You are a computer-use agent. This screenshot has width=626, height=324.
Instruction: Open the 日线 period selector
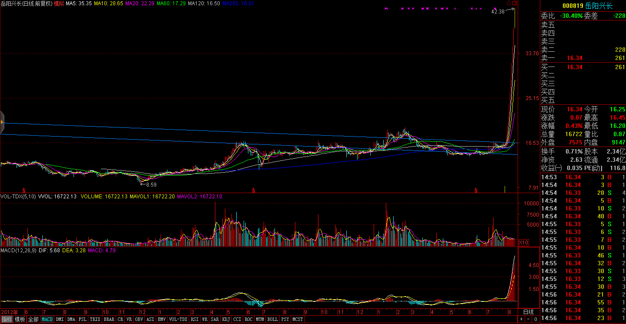529,312
